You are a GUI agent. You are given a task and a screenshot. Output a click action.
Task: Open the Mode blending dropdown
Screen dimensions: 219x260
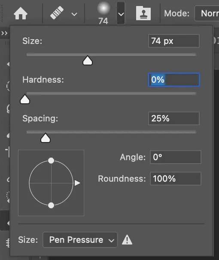click(207, 13)
